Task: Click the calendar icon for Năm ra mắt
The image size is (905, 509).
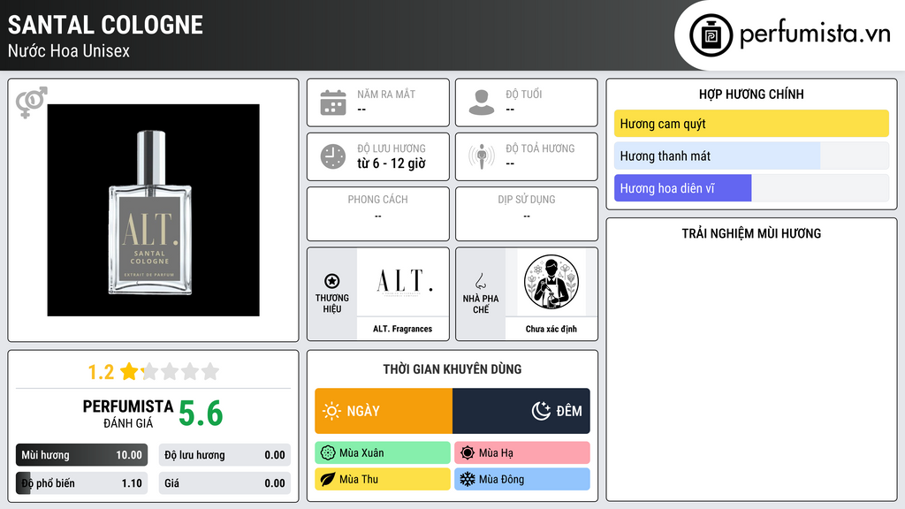Action: click(333, 103)
